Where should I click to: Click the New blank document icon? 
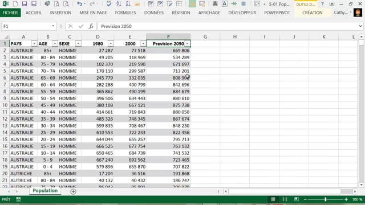click(15, 4)
